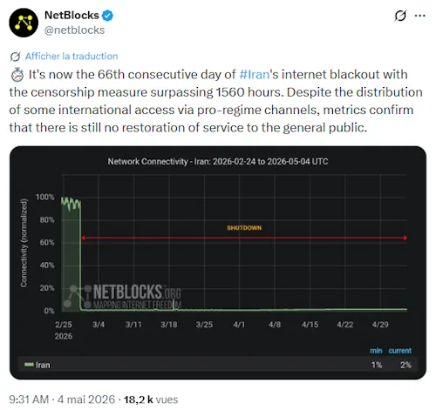Open the NetBlocks profile avatar

[x=24, y=23]
